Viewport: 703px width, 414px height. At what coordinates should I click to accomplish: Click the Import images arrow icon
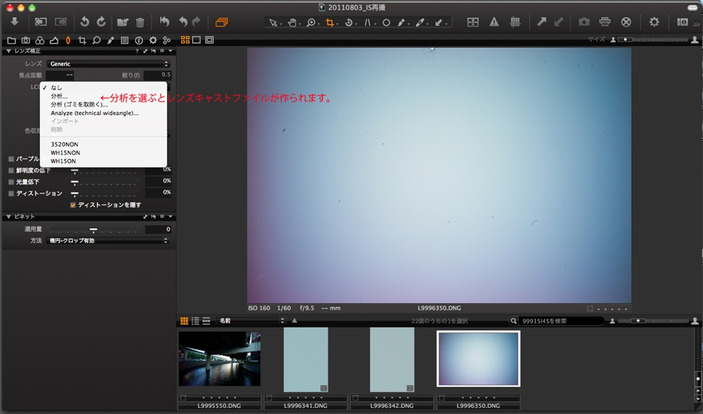[14, 22]
